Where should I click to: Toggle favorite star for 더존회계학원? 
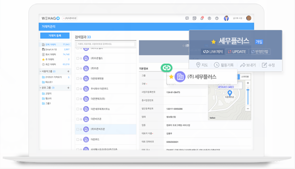[x=81, y=79]
